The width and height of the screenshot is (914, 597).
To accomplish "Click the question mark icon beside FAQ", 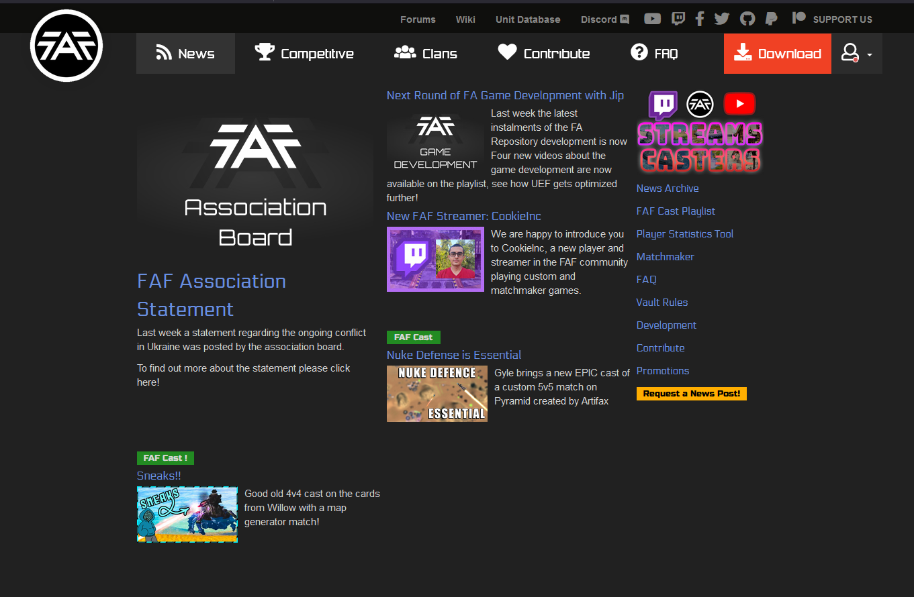I will 639,52.
